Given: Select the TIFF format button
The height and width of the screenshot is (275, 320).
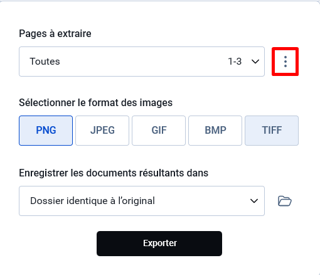Looking at the screenshot, I should [x=272, y=131].
